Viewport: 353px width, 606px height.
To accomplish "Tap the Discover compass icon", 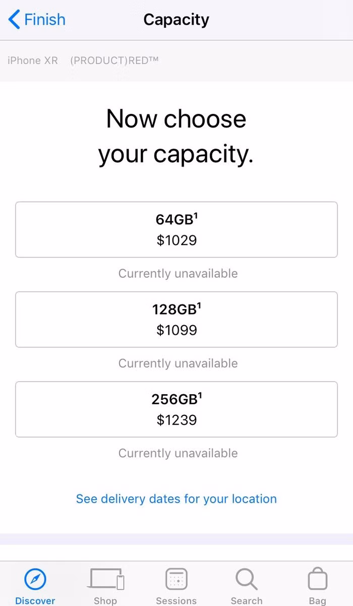I will [35, 580].
